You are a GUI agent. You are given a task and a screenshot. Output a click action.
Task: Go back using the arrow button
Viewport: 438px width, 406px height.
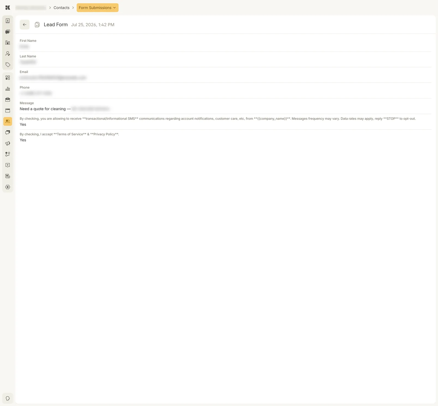tap(25, 25)
